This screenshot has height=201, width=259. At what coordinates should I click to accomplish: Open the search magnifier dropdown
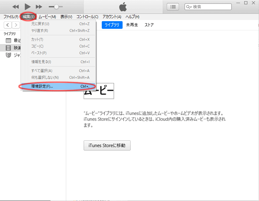point(189,7)
